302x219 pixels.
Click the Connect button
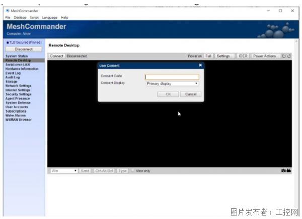[56, 56]
